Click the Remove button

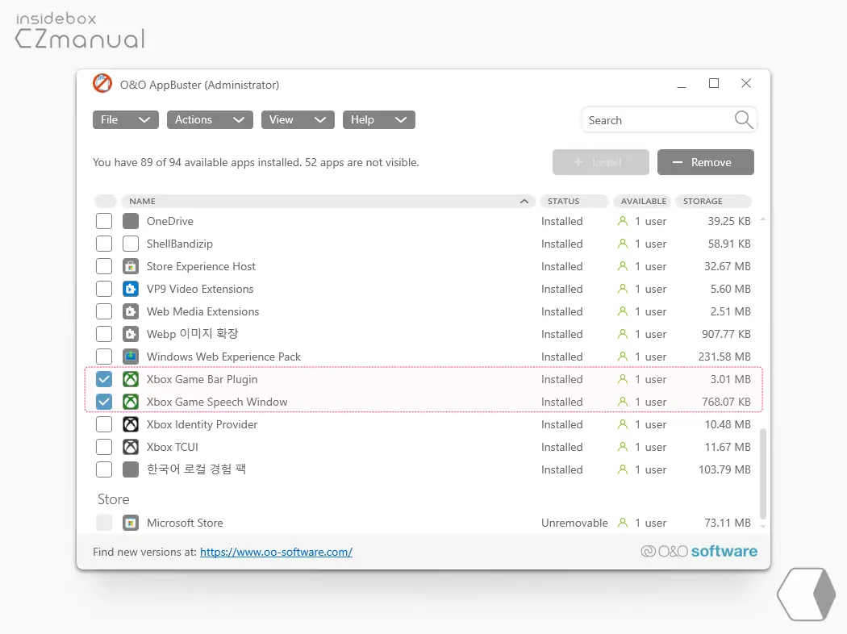tap(706, 162)
